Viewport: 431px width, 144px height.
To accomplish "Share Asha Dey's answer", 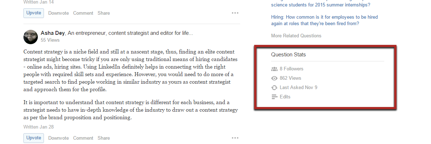I will coord(104,138).
